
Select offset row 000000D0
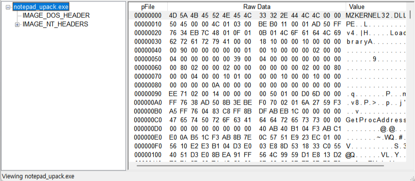[267, 129]
